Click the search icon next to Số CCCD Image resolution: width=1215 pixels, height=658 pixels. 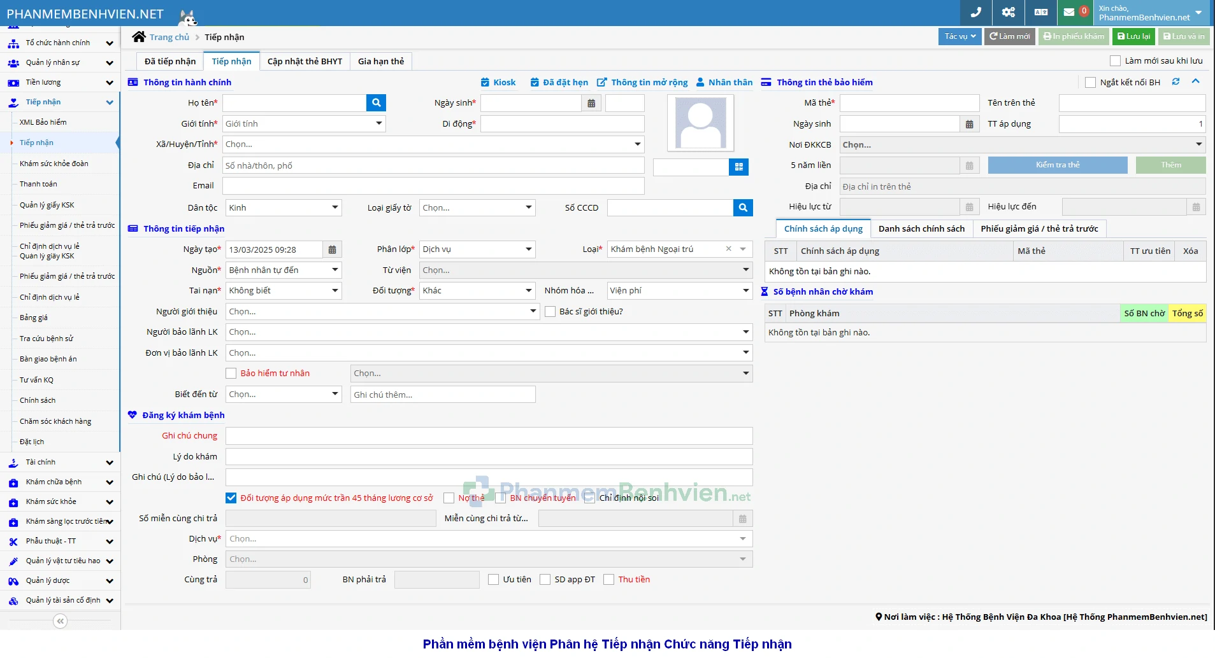(x=743, y=207)
